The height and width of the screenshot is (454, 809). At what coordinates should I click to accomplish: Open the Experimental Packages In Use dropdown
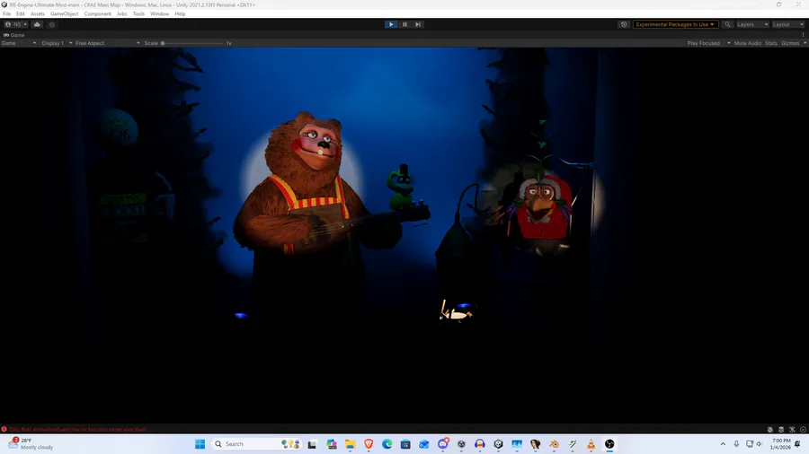(675, 24)
